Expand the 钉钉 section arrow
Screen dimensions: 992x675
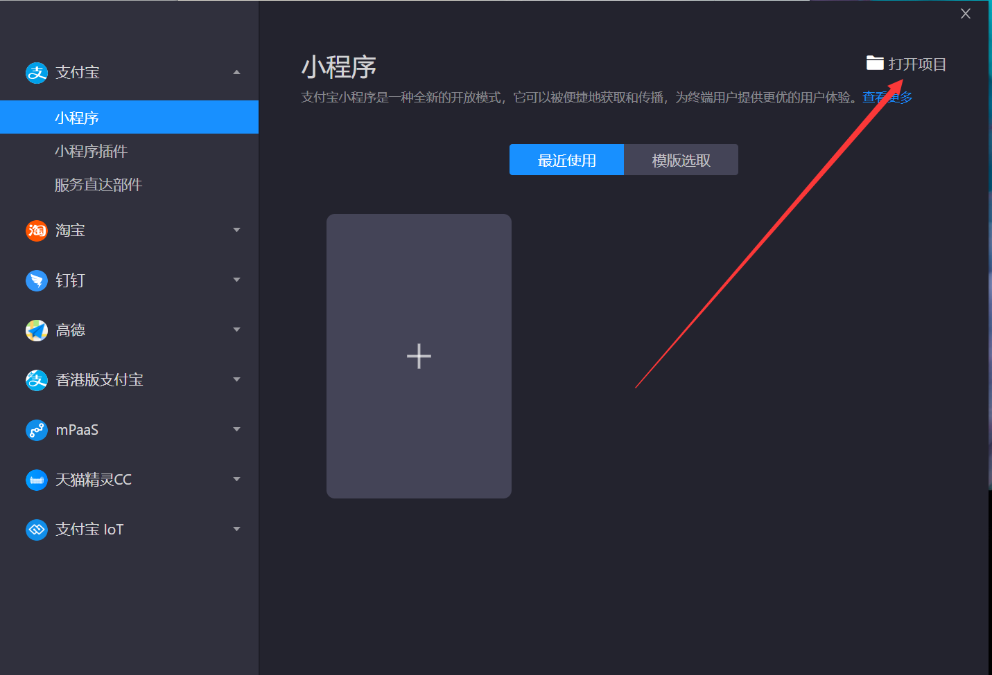237,280
